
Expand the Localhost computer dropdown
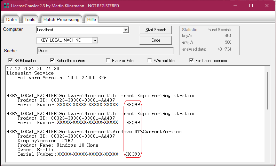click(126, 30)
